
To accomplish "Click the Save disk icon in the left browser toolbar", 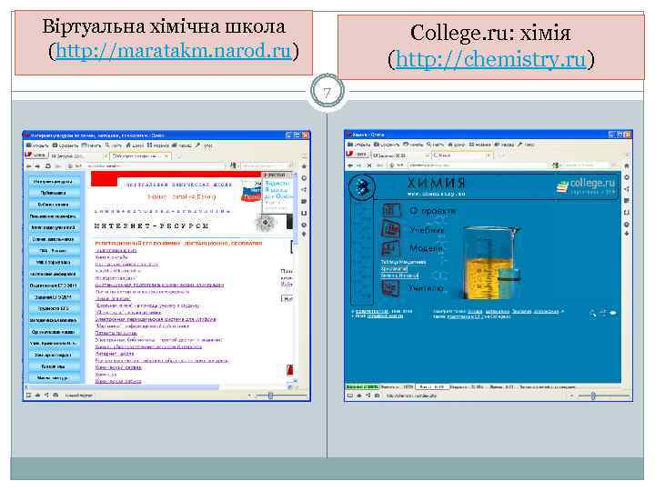I will point(55,145).
